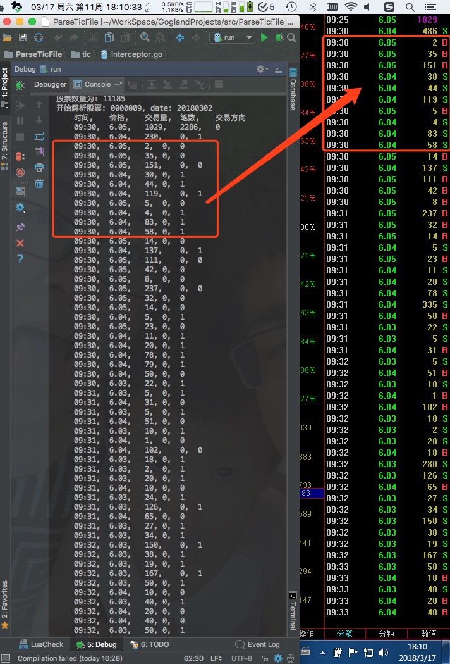
Task: Click the Find magnifier icon
Action: point(145,37)
